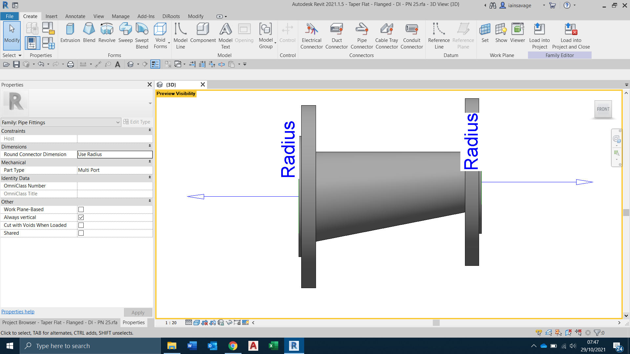Collapse the Dimensions section

(150, 146)
